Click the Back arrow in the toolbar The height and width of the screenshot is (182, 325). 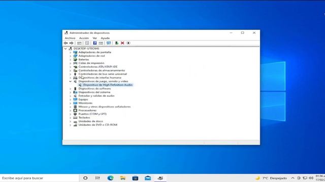click(66, 43)
